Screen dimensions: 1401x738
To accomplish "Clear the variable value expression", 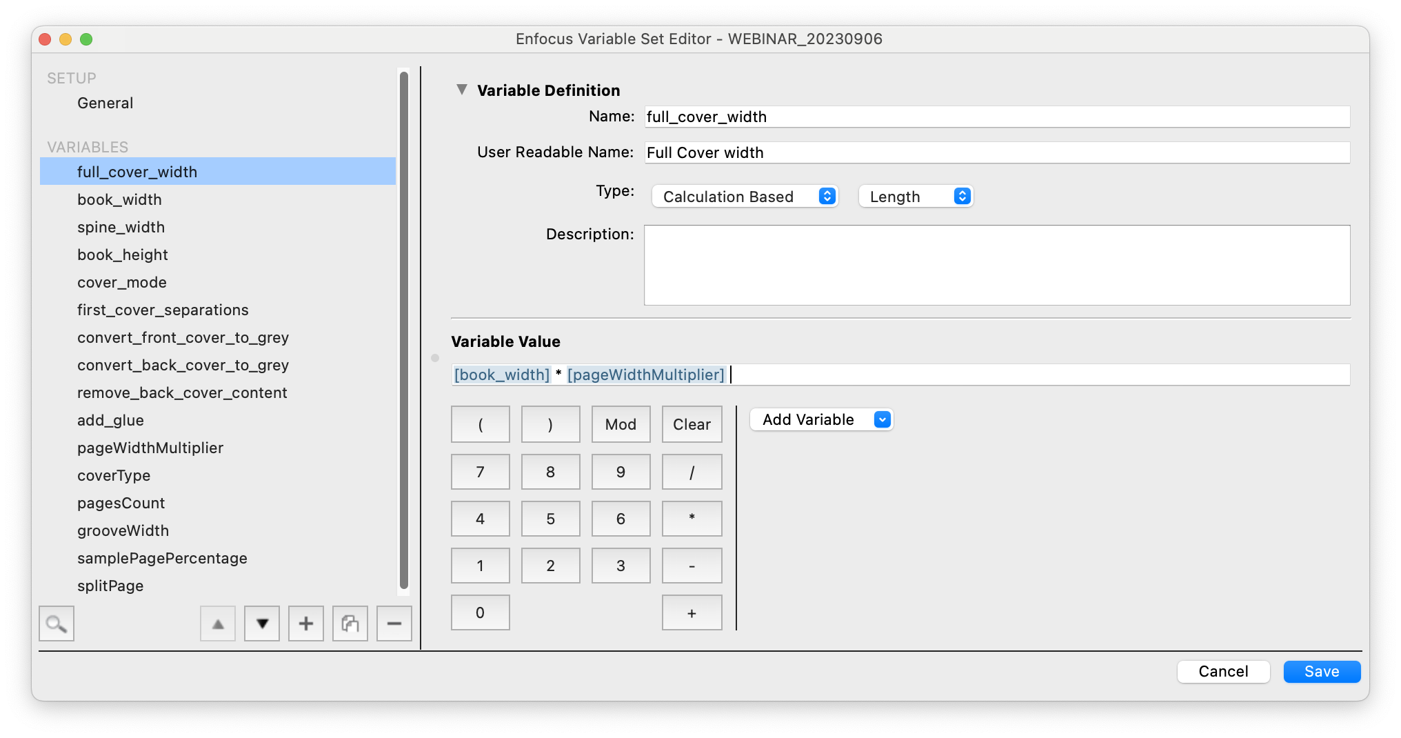I will coord(692,424).
